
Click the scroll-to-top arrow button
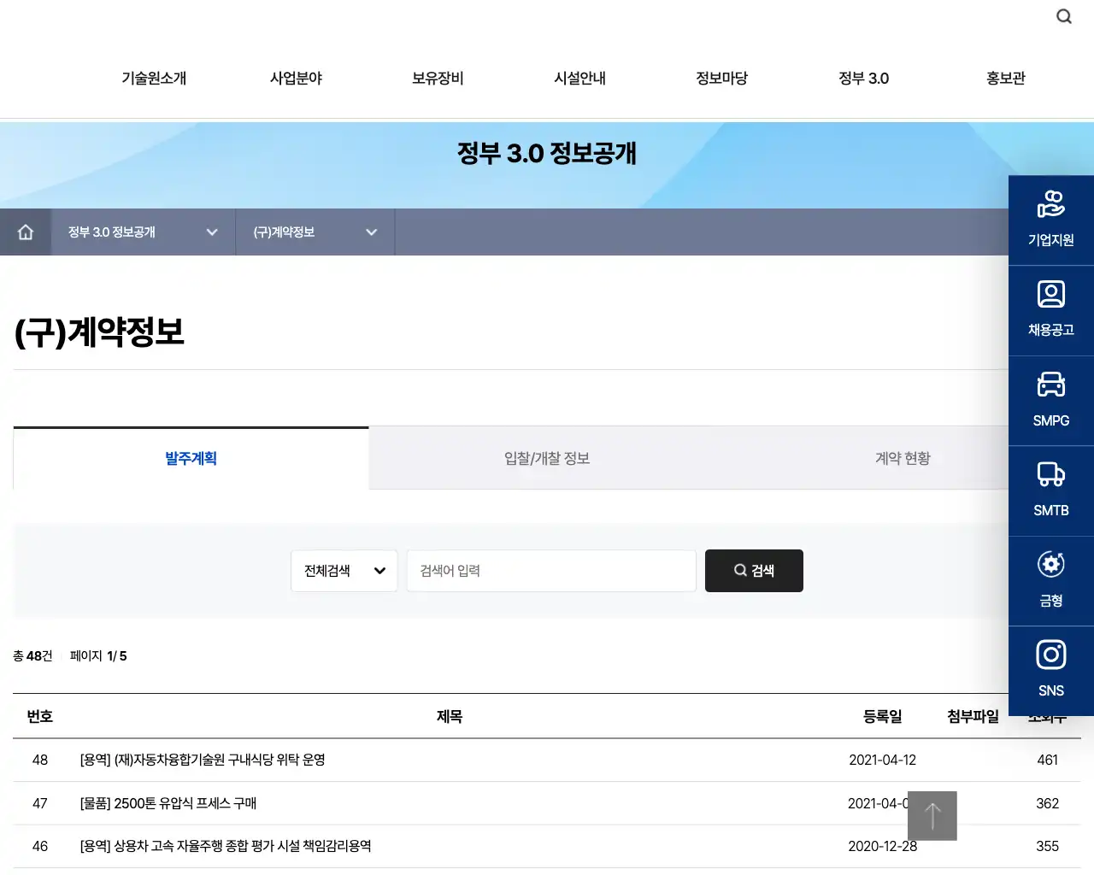pyautogui.click(x=932, y=816)
